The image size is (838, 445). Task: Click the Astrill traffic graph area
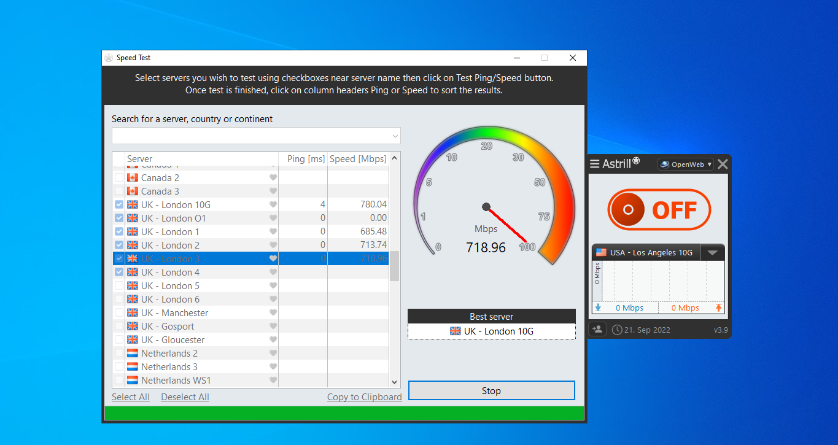(x=658, y=281)
